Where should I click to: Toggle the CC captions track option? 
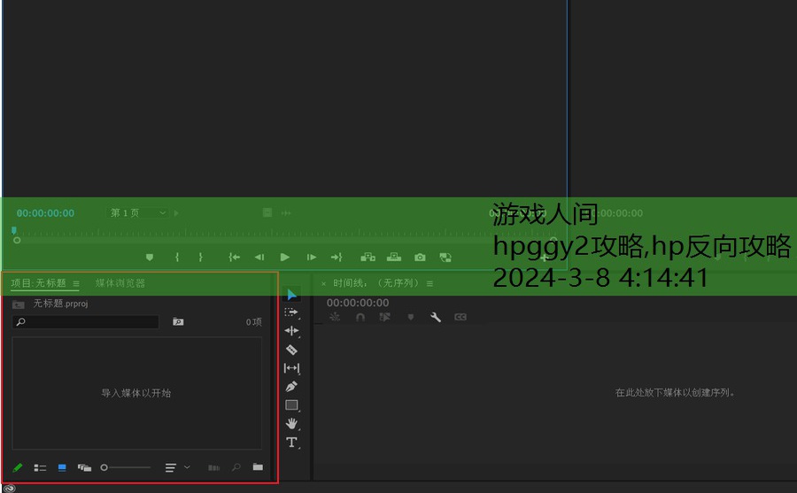click(460, 317)
